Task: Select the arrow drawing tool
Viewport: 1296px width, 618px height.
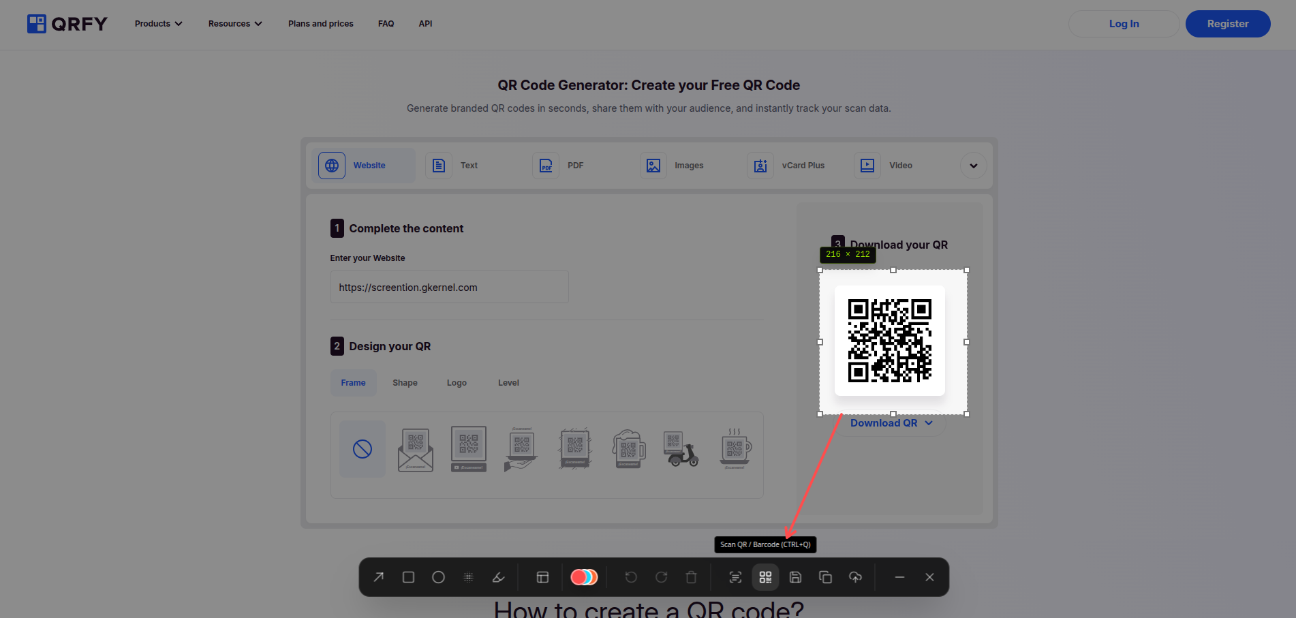Action: point(379,577)
